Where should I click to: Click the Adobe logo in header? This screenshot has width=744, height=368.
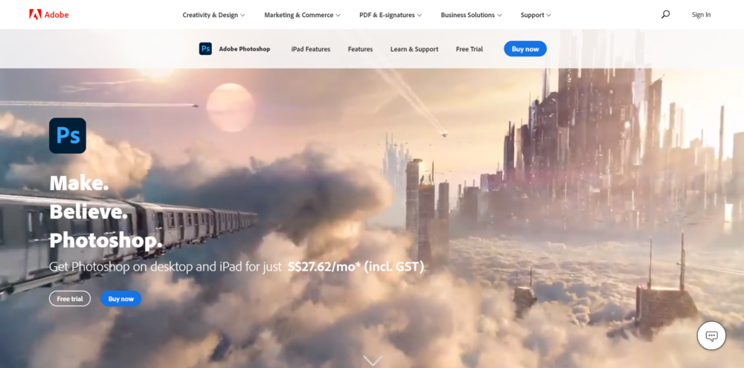(x=49, y=15)
